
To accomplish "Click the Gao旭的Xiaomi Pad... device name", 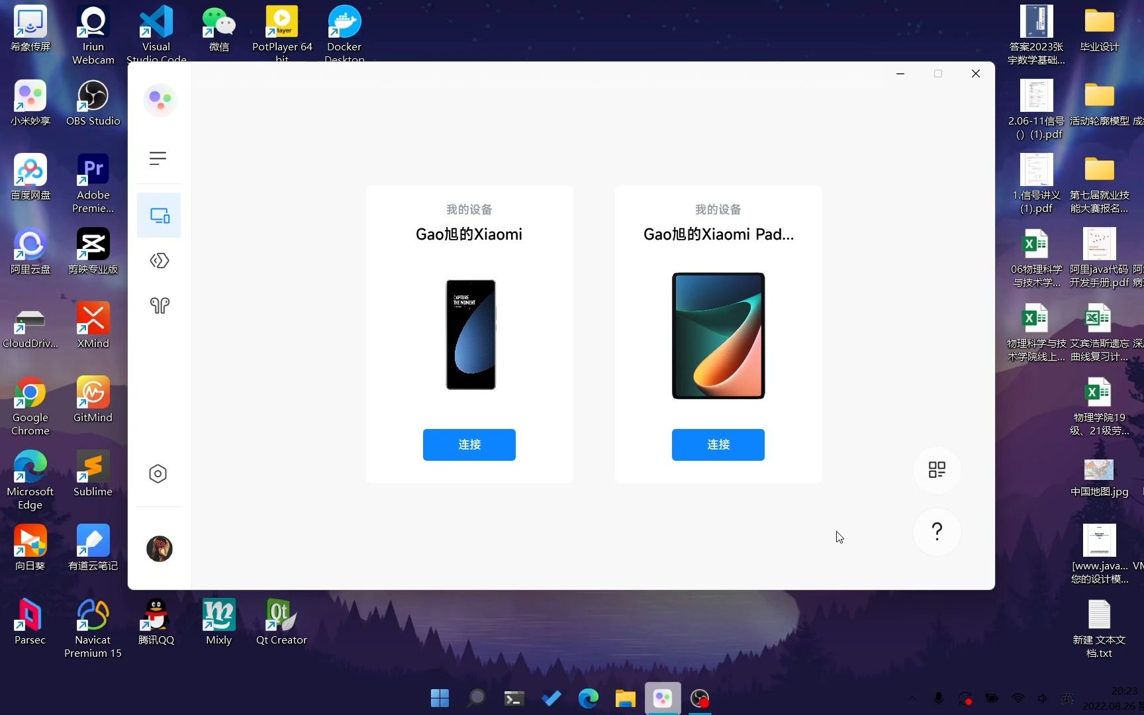I will [x=718, y=234].
